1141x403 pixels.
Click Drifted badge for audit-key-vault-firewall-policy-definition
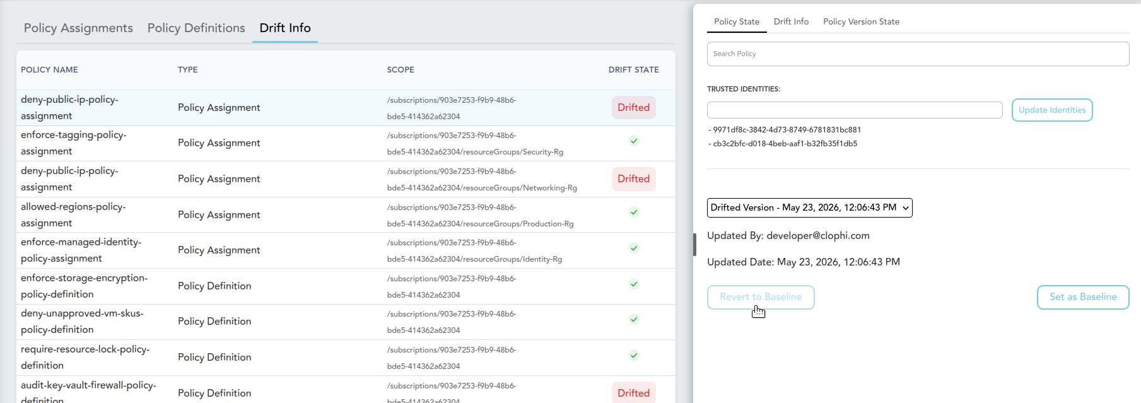634,393
